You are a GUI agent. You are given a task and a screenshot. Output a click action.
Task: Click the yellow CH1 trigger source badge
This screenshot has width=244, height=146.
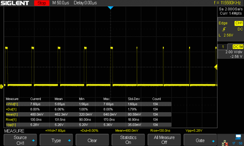click(x=238, y=23)
